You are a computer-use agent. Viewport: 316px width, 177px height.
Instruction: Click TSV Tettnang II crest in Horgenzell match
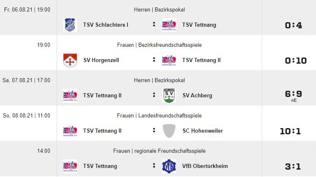[x=169, y=60]
